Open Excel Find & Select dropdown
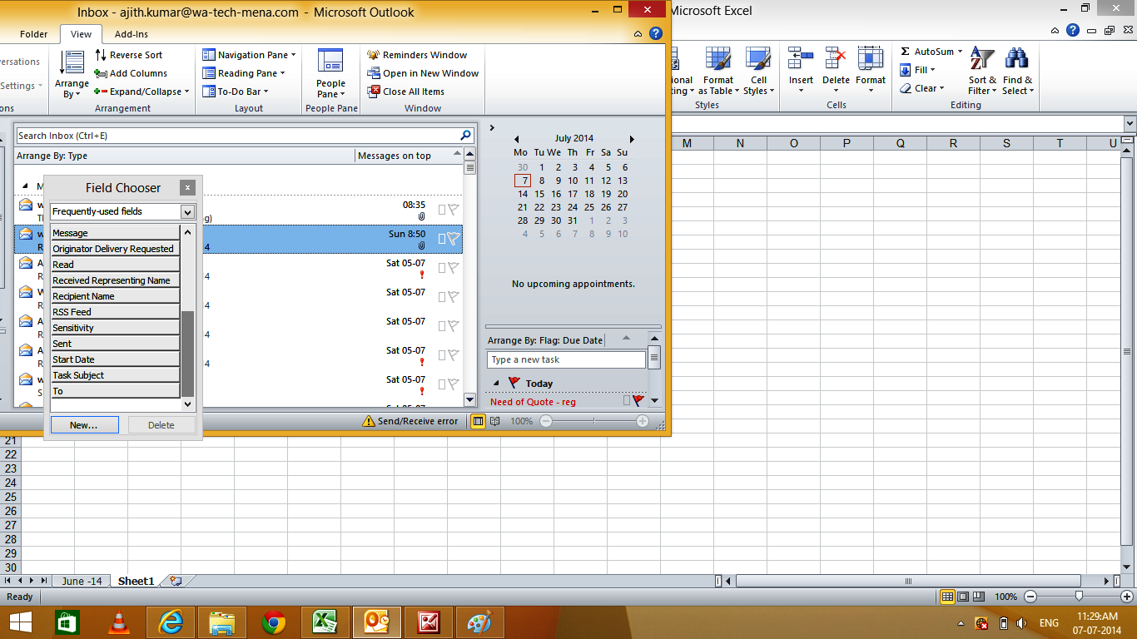The image size is (1137, 639). [1017, 71]
